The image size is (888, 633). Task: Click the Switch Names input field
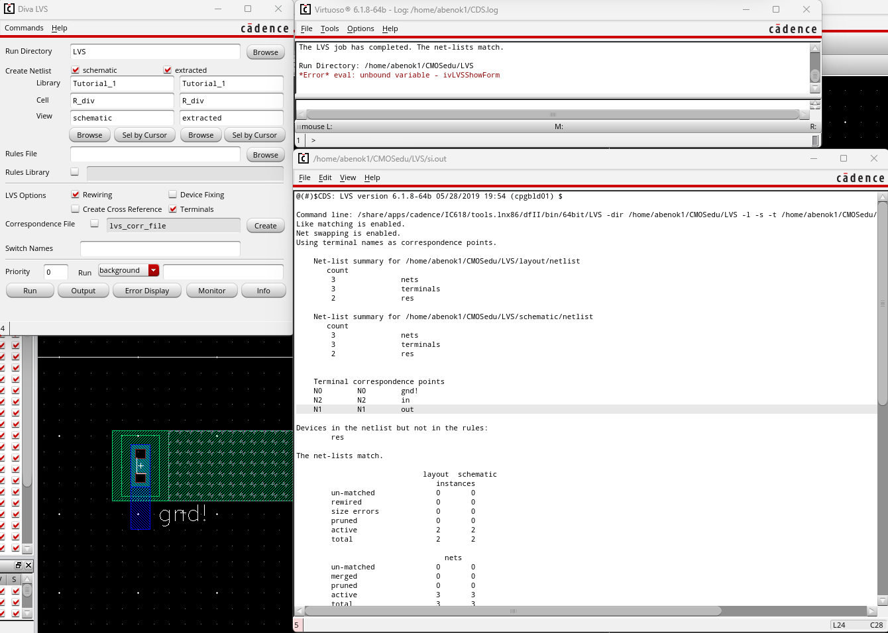coord(160,248)
